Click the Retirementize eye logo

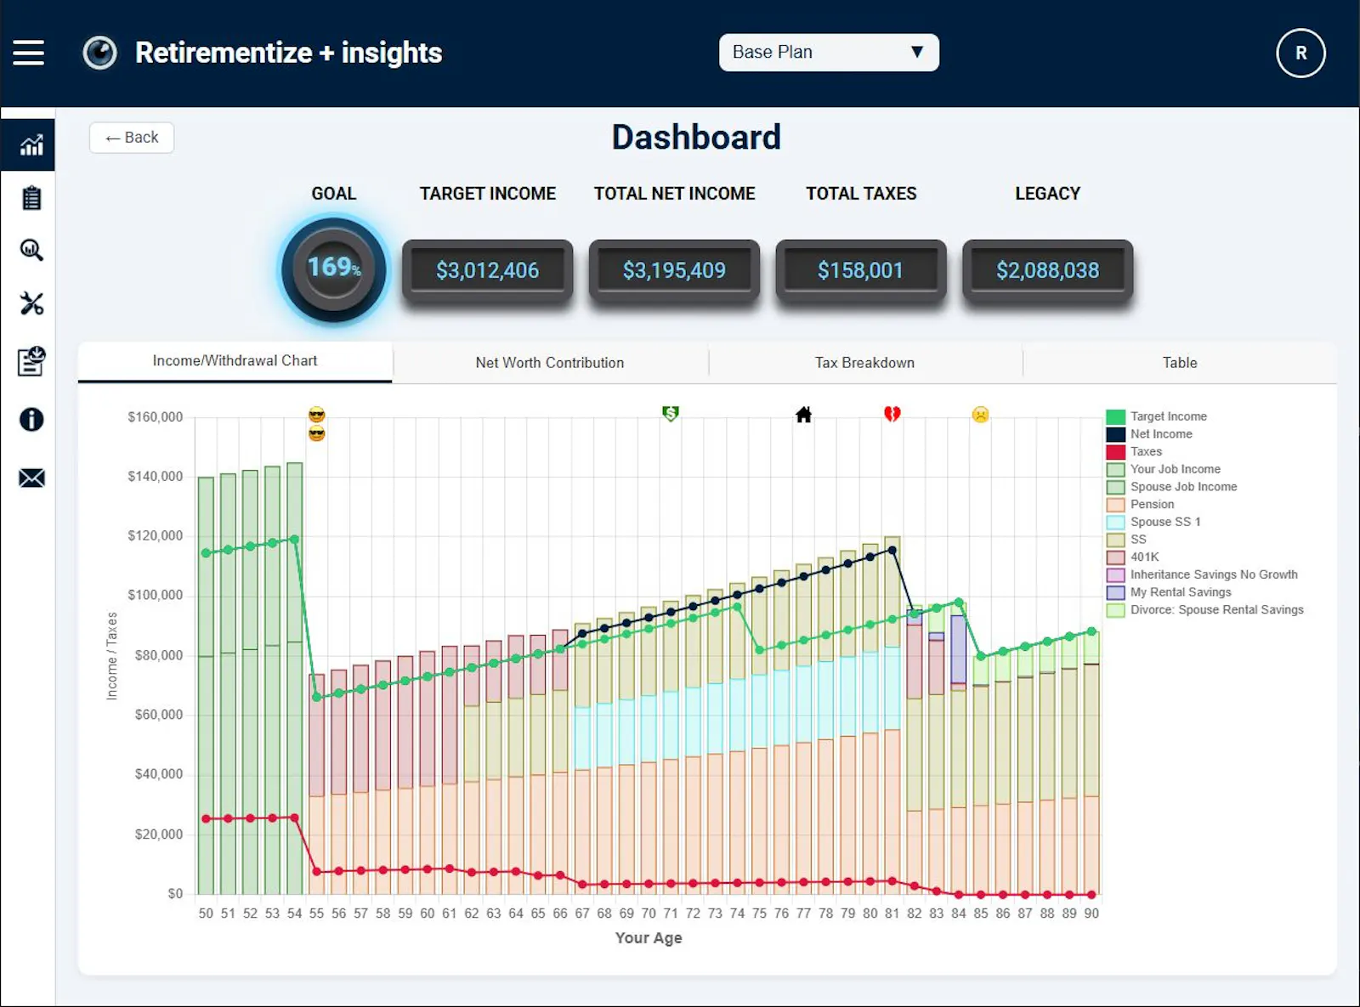99,53
